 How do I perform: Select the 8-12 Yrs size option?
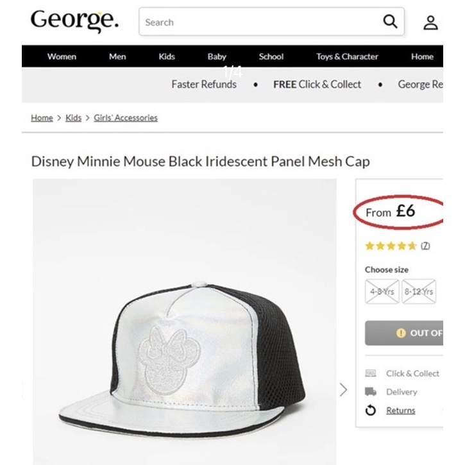419,291
